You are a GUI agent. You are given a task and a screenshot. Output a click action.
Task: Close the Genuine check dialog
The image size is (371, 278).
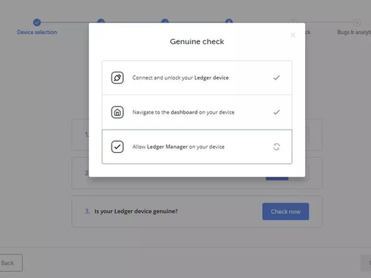coord(293,35)
